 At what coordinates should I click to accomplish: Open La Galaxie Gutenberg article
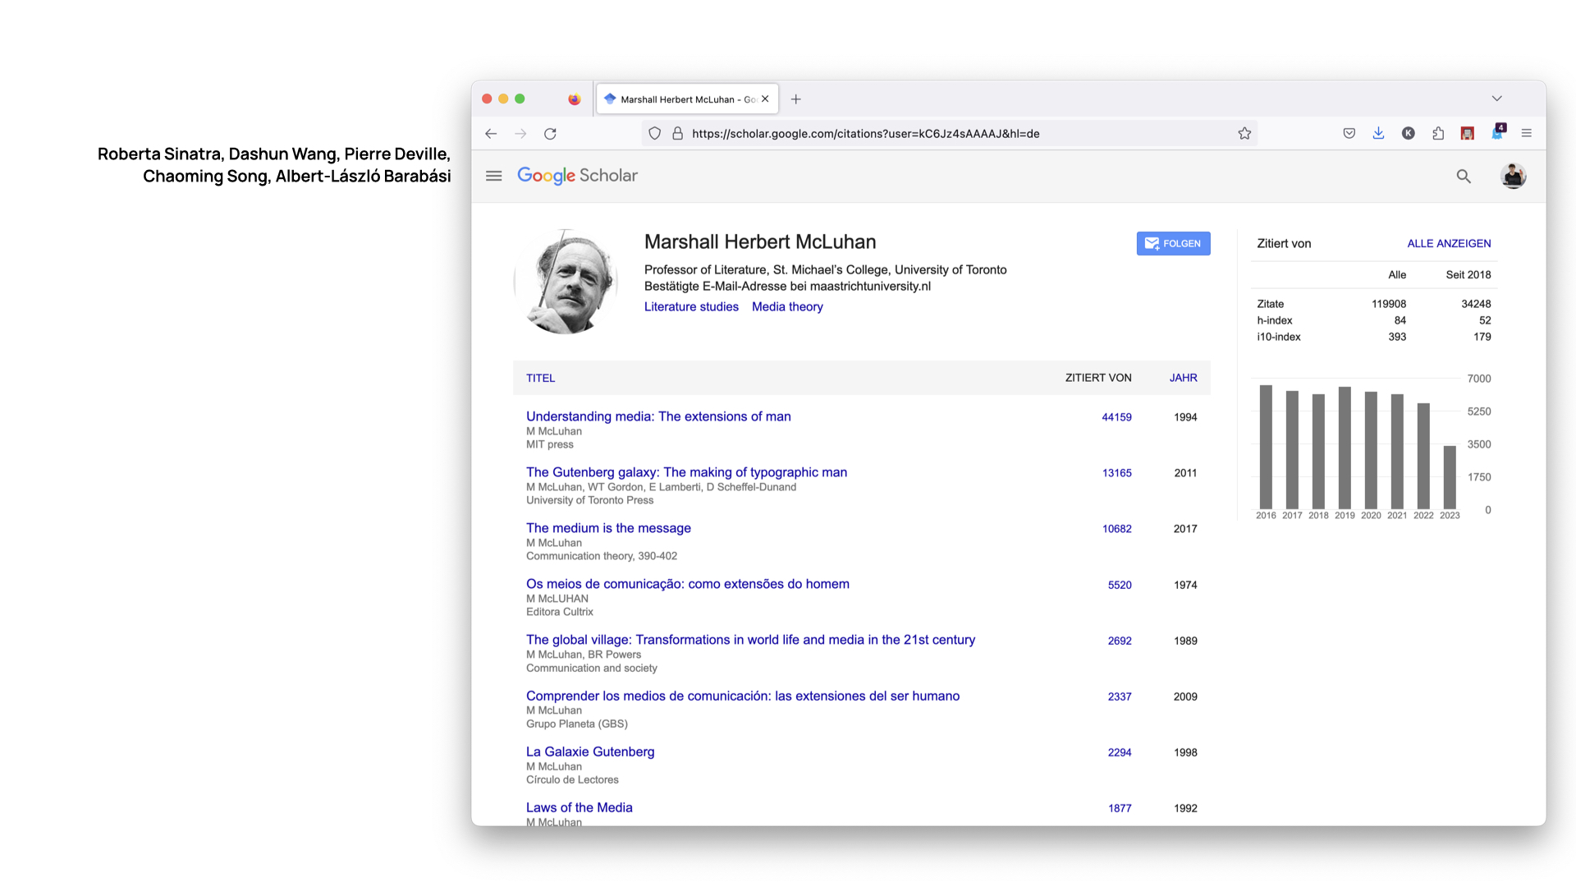[590, 751]
